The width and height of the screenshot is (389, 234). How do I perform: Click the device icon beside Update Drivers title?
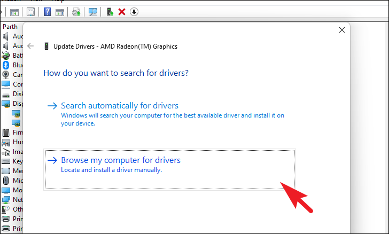point(46,46)
